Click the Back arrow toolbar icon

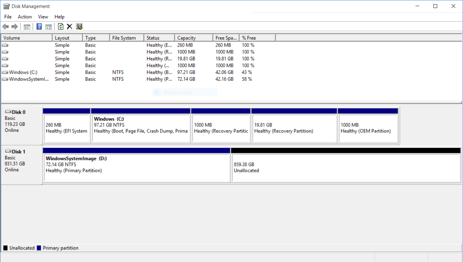[5, 26]
